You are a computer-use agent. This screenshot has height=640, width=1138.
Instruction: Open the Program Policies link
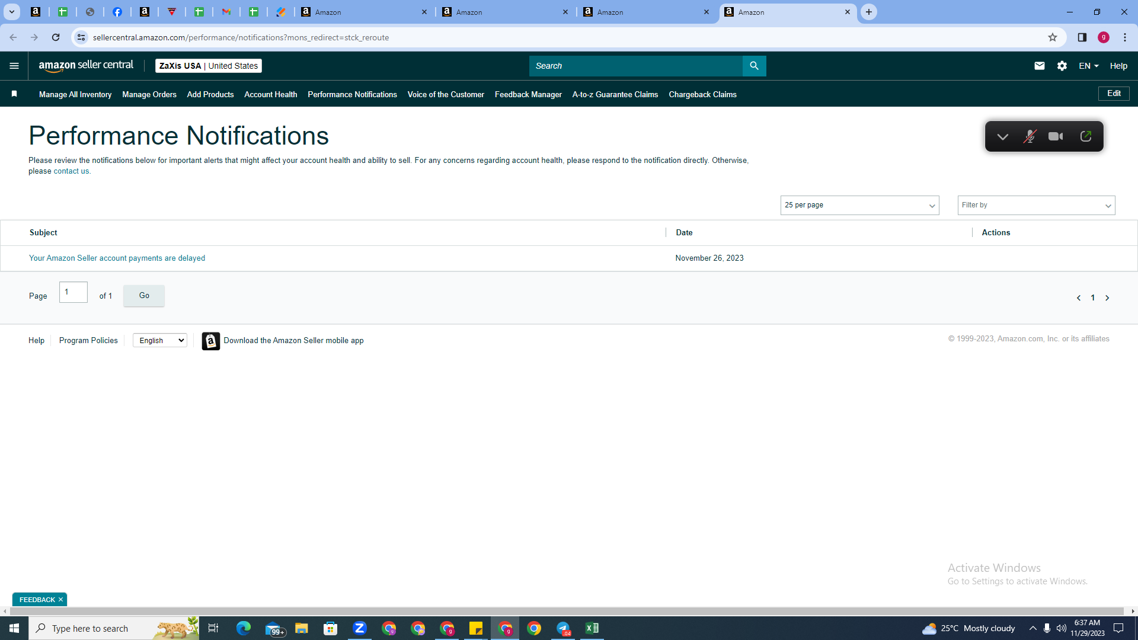pos(88,341)
